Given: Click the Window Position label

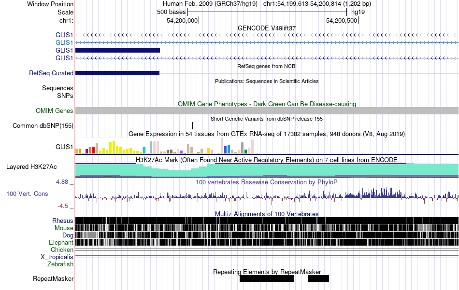Looking at the screenshot, I should (50, 4).
